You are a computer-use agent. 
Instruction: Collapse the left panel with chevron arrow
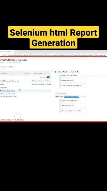(52, 72)
